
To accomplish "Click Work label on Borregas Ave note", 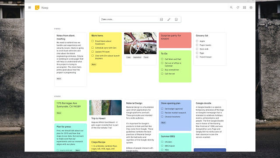I will (59, 113).
